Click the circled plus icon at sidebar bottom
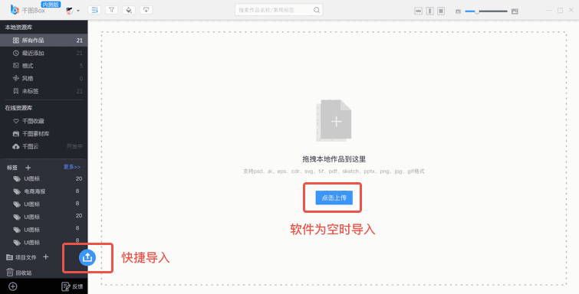Image resolution: width=579 pixels, height=294 pixels. [13, 286]
